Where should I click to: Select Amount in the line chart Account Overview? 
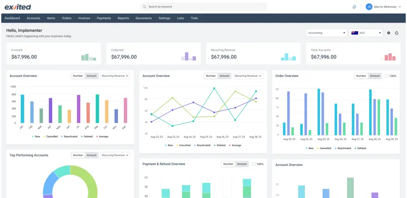pos(225,76)
